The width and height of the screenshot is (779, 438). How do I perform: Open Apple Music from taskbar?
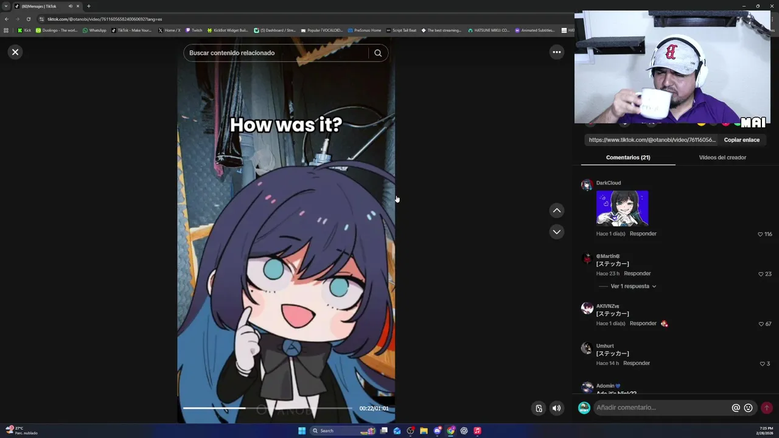click(477, 431)
